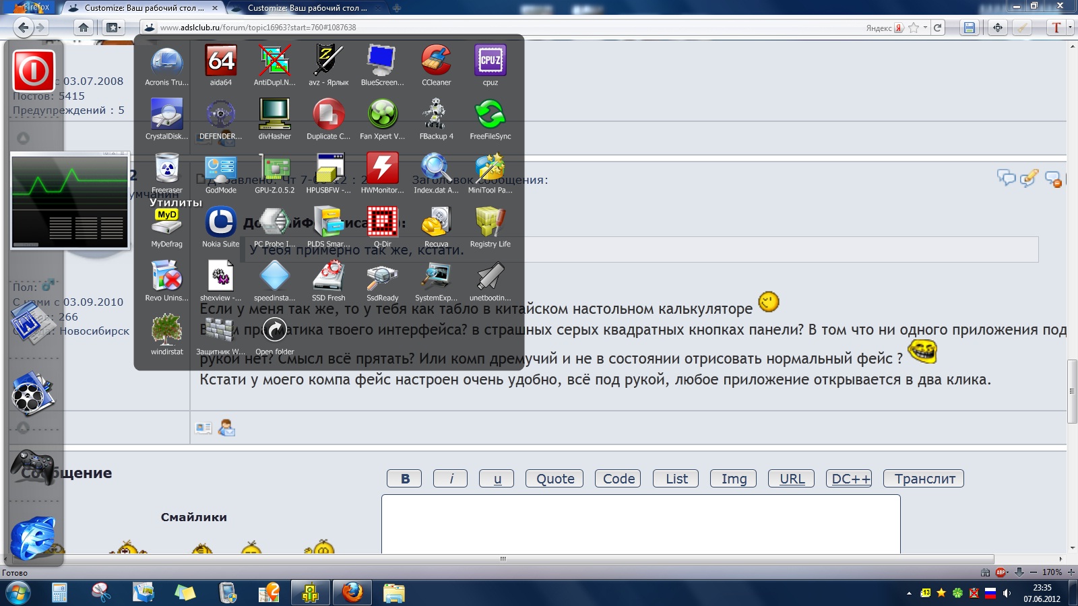This screenshot has width=1078, height=606.
Task: Launch GPU-Z.0.5.2 icon
Action: point(275,169)
